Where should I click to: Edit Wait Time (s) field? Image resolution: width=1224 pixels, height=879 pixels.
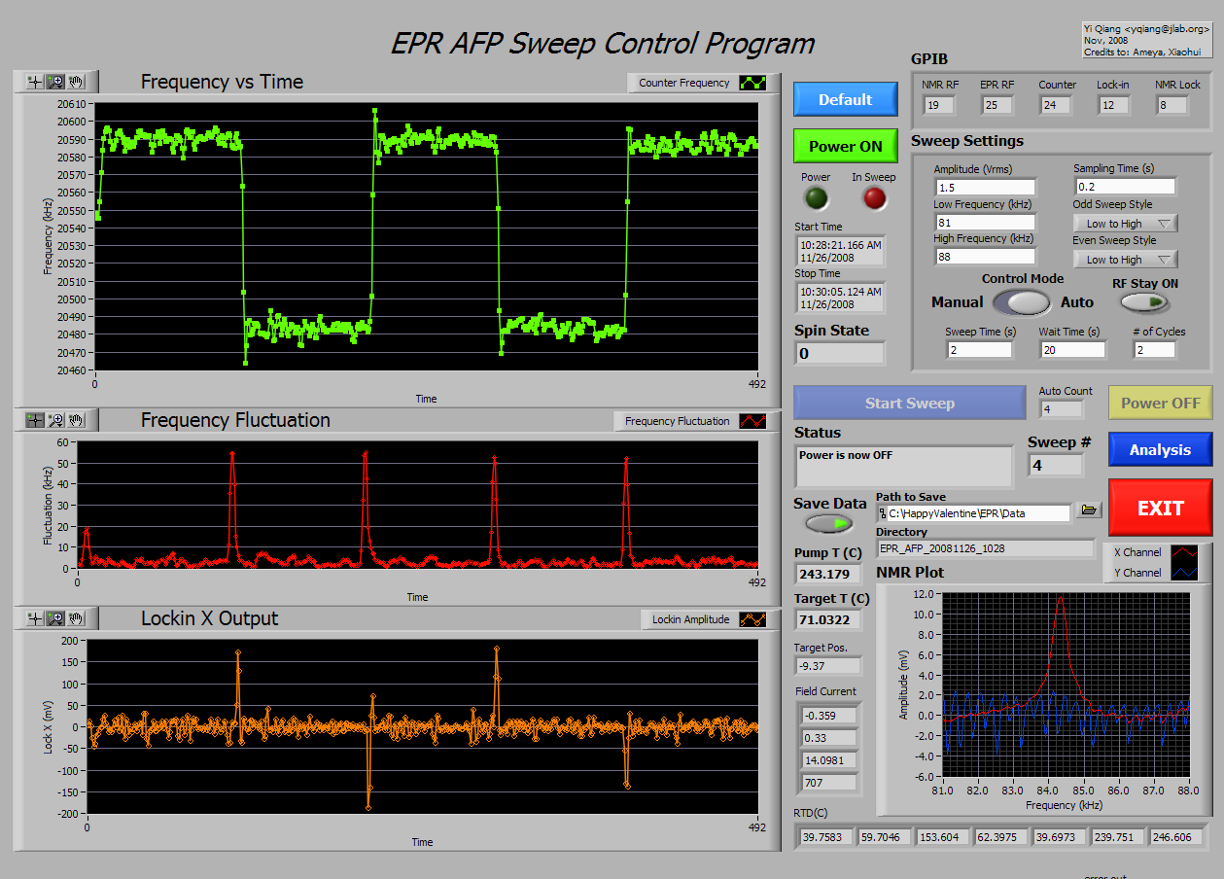point(1072,350)
